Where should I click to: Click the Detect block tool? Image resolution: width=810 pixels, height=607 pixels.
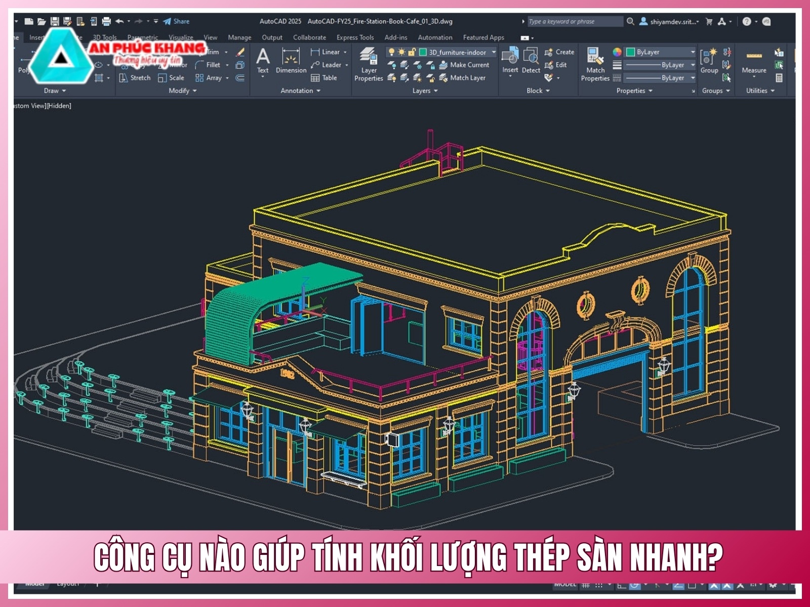(x=531, y=61)
